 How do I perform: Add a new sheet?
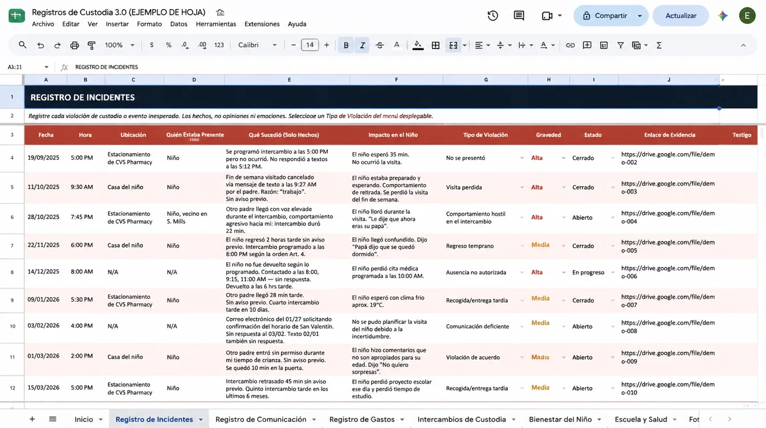click(32, 419)
